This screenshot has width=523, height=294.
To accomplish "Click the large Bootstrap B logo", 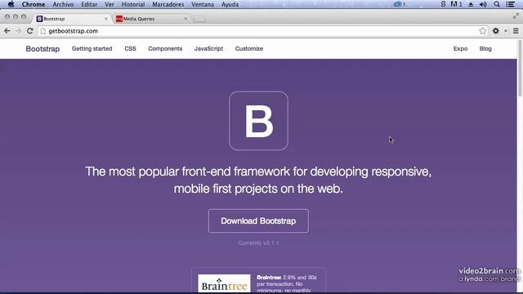I will point(258,121).
